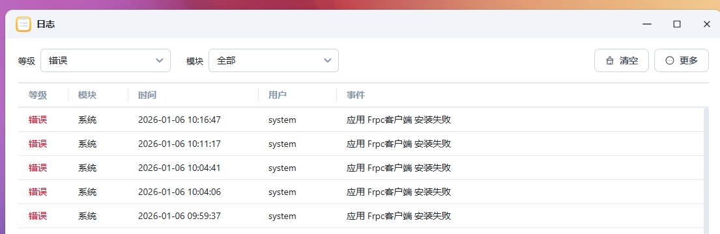
Task: Click 错误 level in the 10:11:17 row
Action: click(x=38, y=144)
